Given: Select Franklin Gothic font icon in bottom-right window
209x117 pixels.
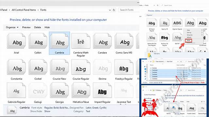Looking at the screenshot, I should coord(192,108).
